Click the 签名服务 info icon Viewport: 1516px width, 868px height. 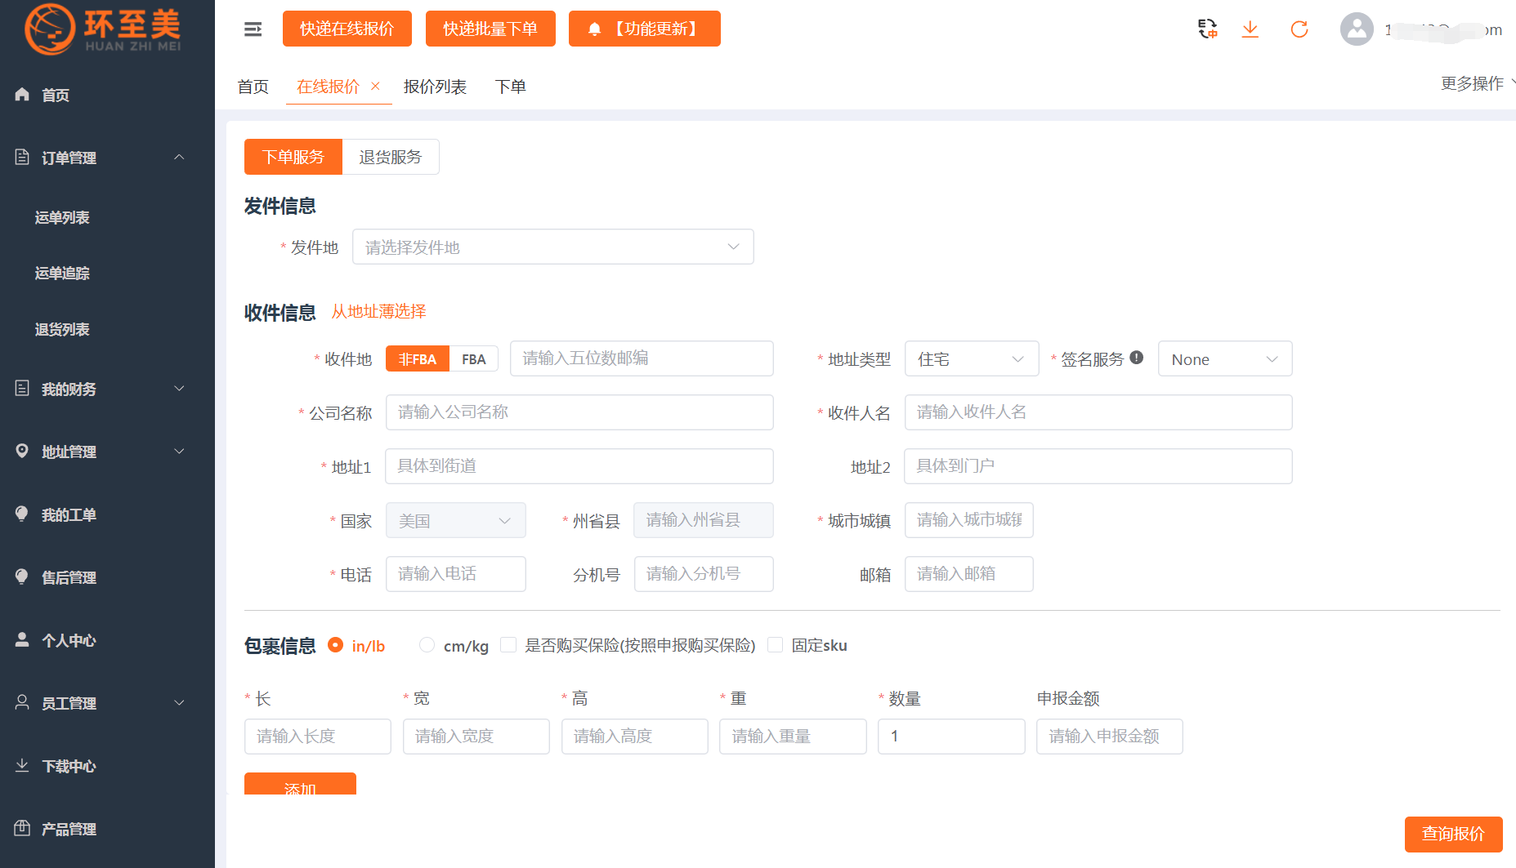(x=1137, y=358)
